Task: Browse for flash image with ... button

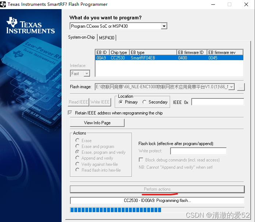Action: pyautogui.click(x=241, y=87)
